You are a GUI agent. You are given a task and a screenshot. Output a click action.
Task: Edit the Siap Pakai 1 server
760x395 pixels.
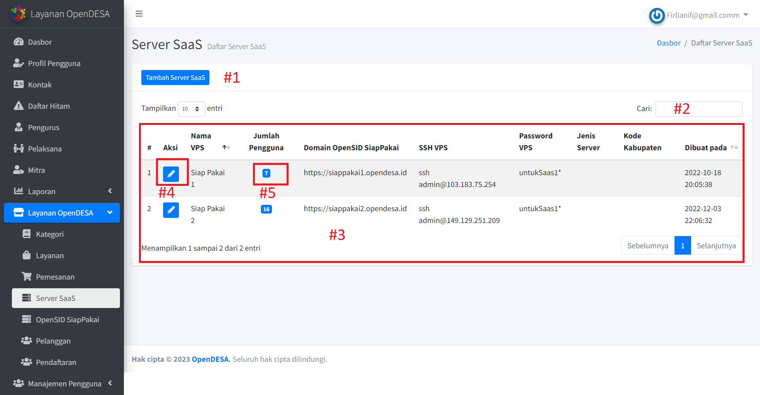tap(171, 174)
